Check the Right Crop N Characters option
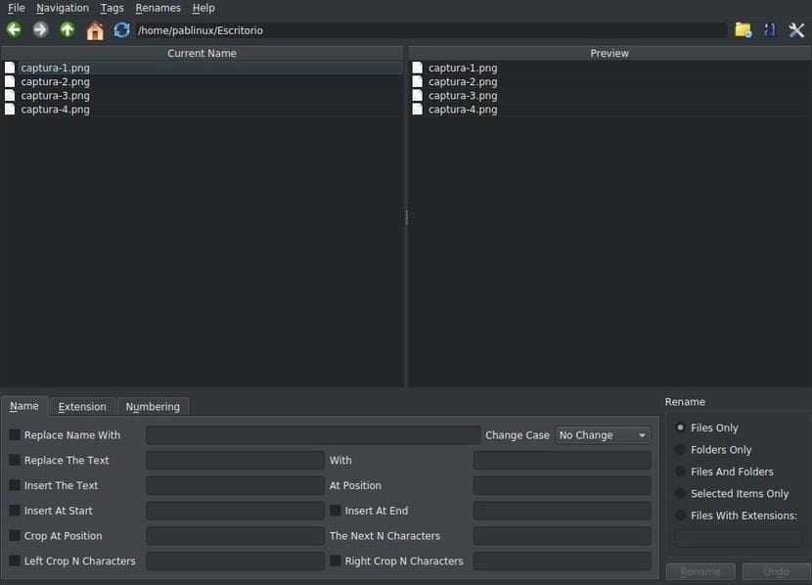Screen dimensions: 812x585 pos(336,562)
